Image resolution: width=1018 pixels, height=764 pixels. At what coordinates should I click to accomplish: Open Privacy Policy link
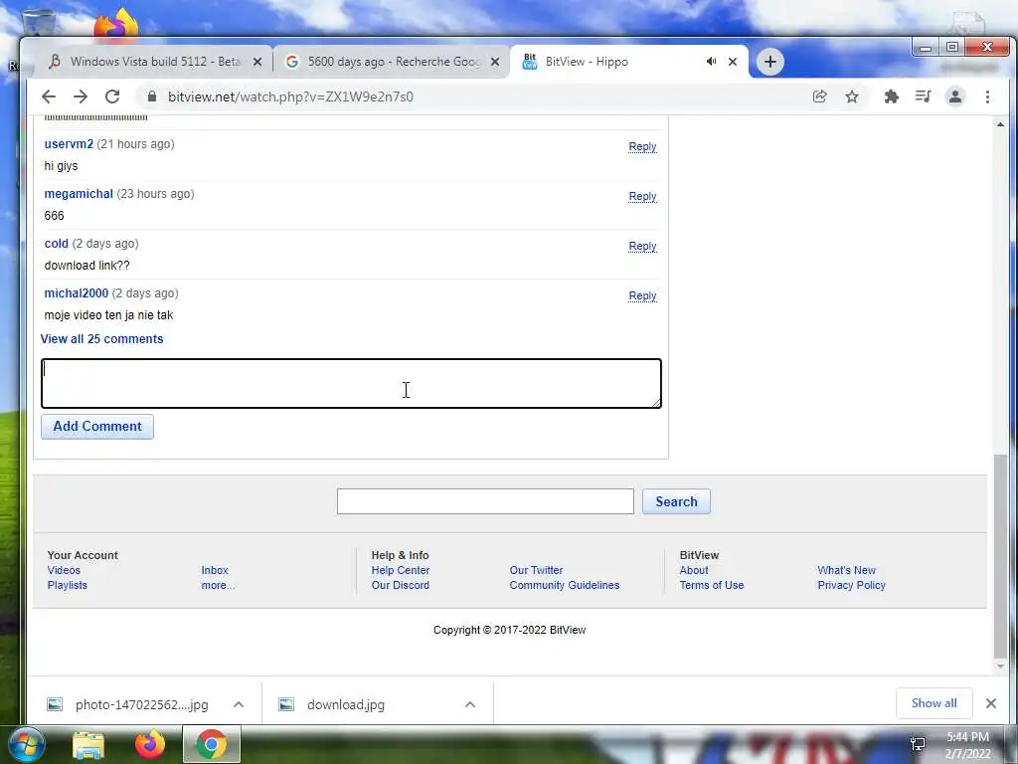coord(851,585)
